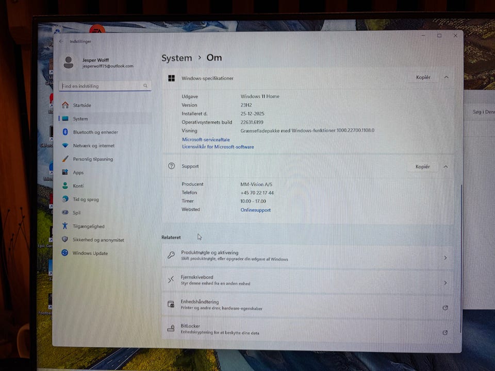Click the Tid og sprog globe icon

click(65, 199)
